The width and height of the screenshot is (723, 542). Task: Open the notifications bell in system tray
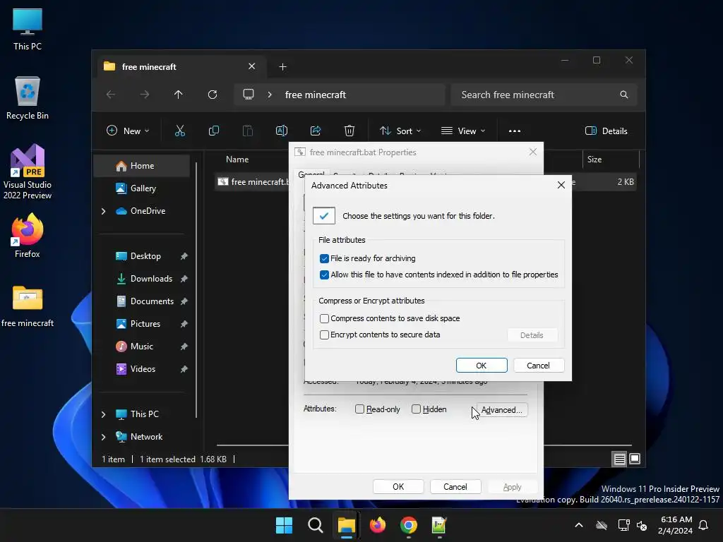coord(704,525)
